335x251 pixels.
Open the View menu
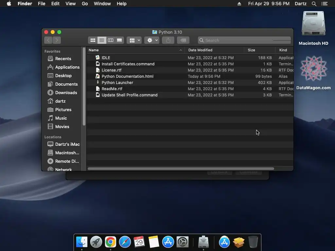click(x=71, y=4)
